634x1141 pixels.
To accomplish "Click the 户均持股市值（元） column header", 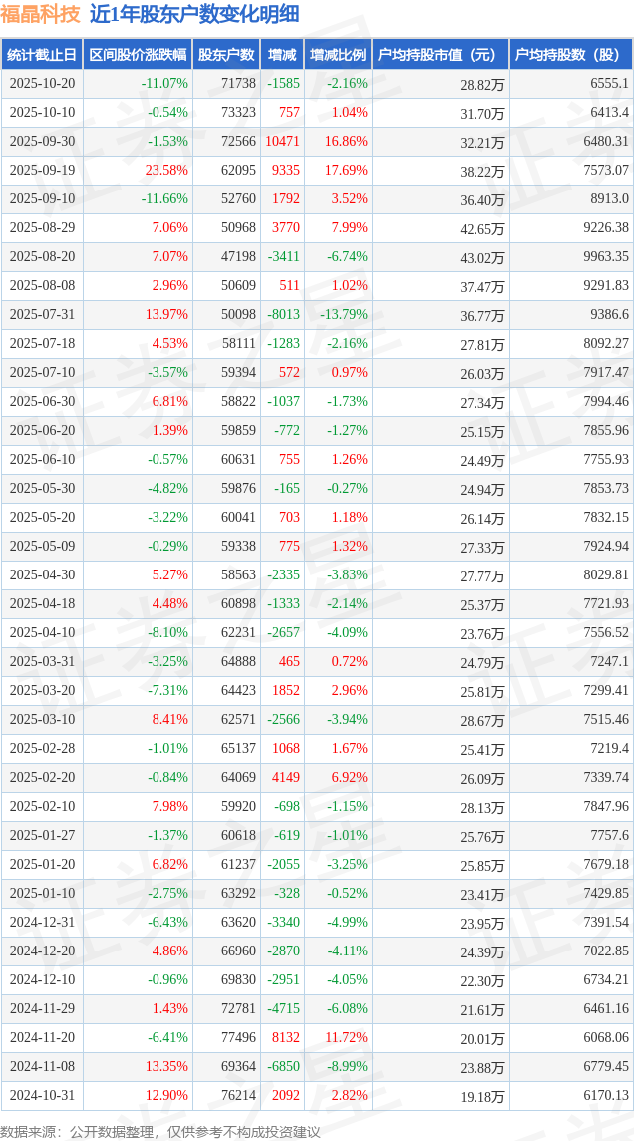I will click(439, 55).
